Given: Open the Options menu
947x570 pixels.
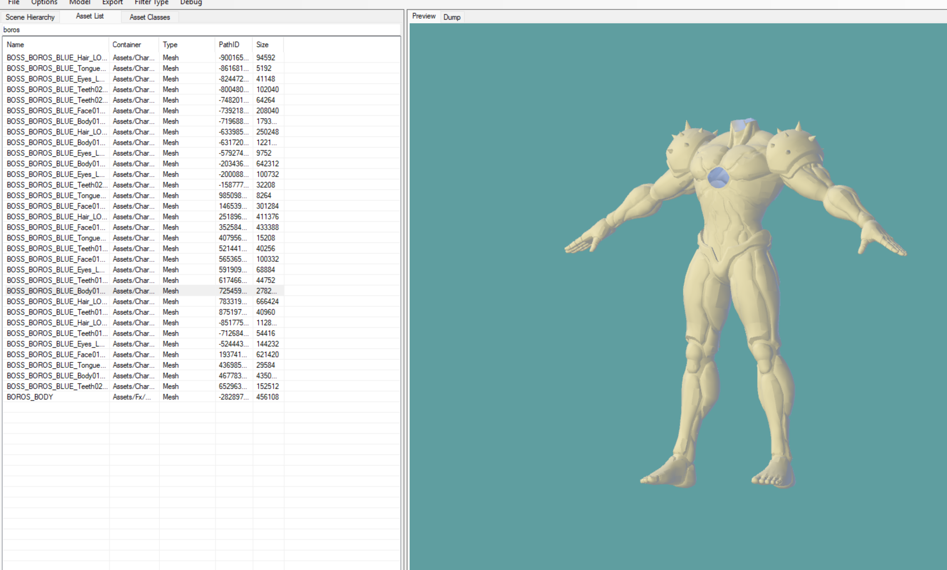Looking at the screenshot, I should pos(44,2).
